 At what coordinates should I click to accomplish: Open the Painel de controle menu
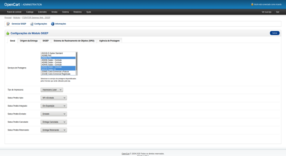pyautogui.click(x=14, y=12)
